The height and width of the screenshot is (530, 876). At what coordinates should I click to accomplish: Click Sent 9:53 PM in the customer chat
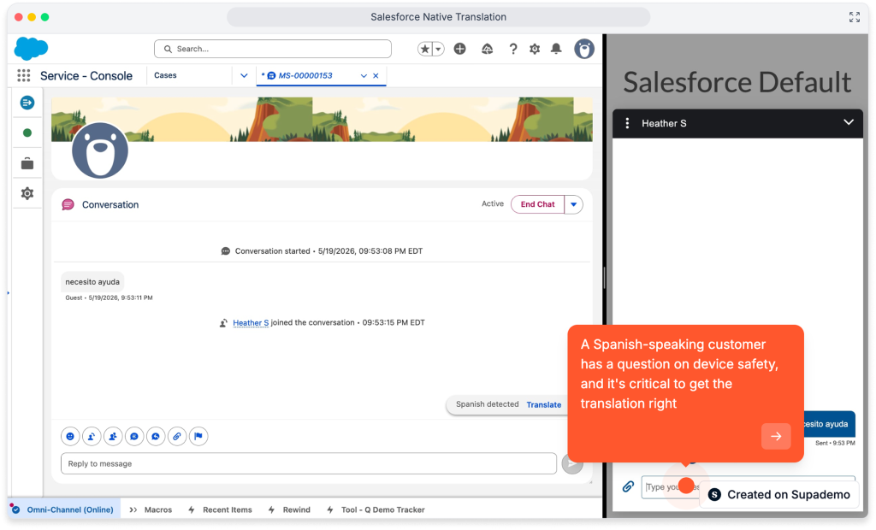click(x=835, y=443)
